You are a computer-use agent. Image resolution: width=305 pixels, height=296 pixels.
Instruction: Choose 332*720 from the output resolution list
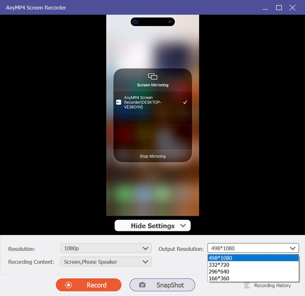253,264
